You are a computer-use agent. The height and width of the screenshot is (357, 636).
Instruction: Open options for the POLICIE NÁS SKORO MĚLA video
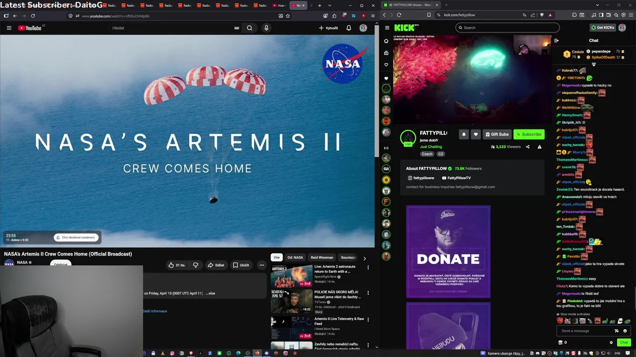pyautogui.click(x=368, y=294)
